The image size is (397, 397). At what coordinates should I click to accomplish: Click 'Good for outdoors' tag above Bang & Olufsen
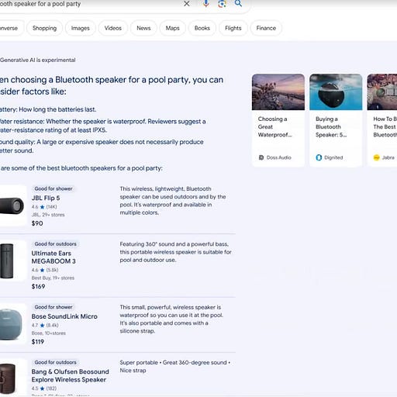(56, 362)
